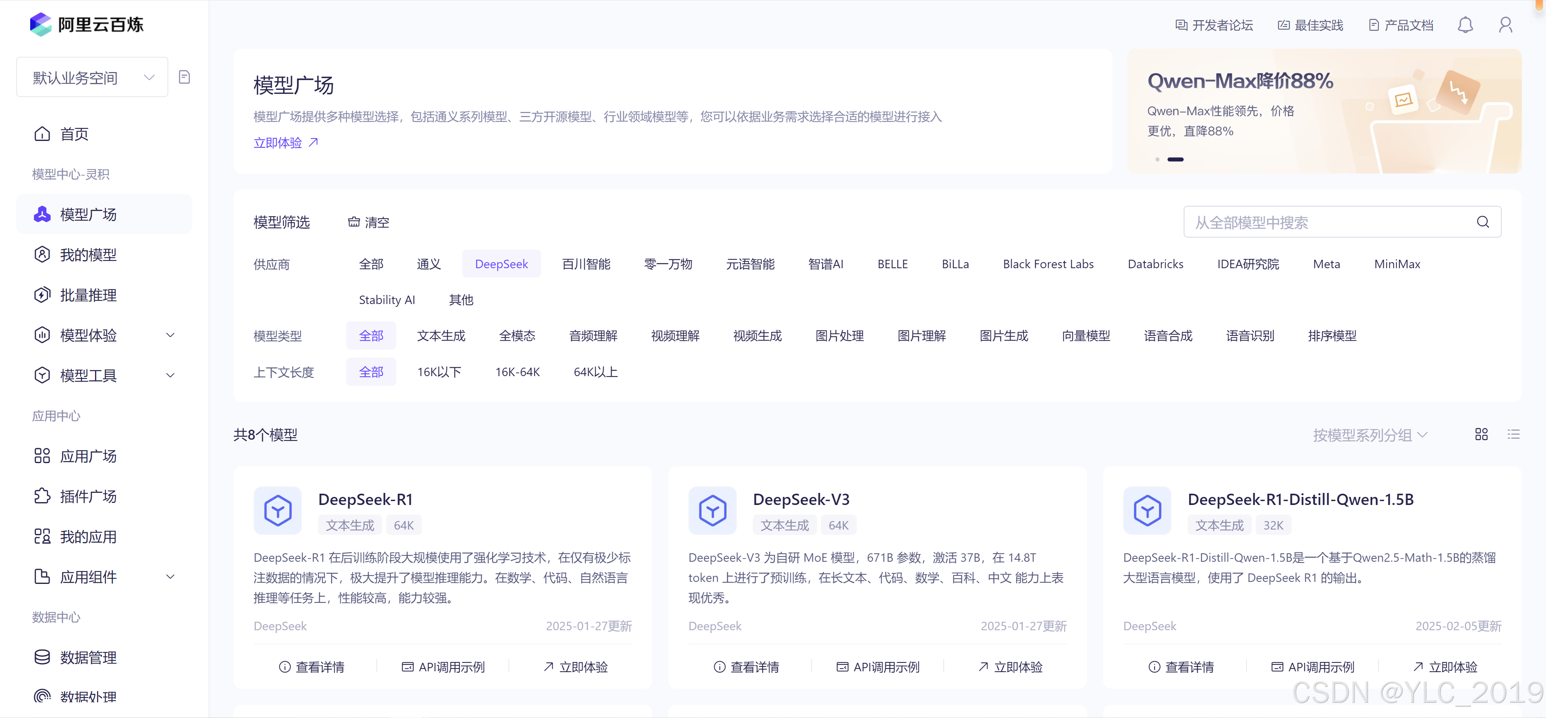The image size is (1546, 718).
Task: Clear filters with 清空 button
Action: coord(368,222)
